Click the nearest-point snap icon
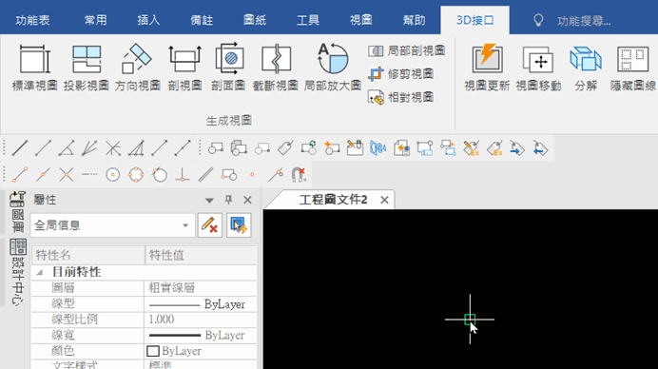 (276, 174)
